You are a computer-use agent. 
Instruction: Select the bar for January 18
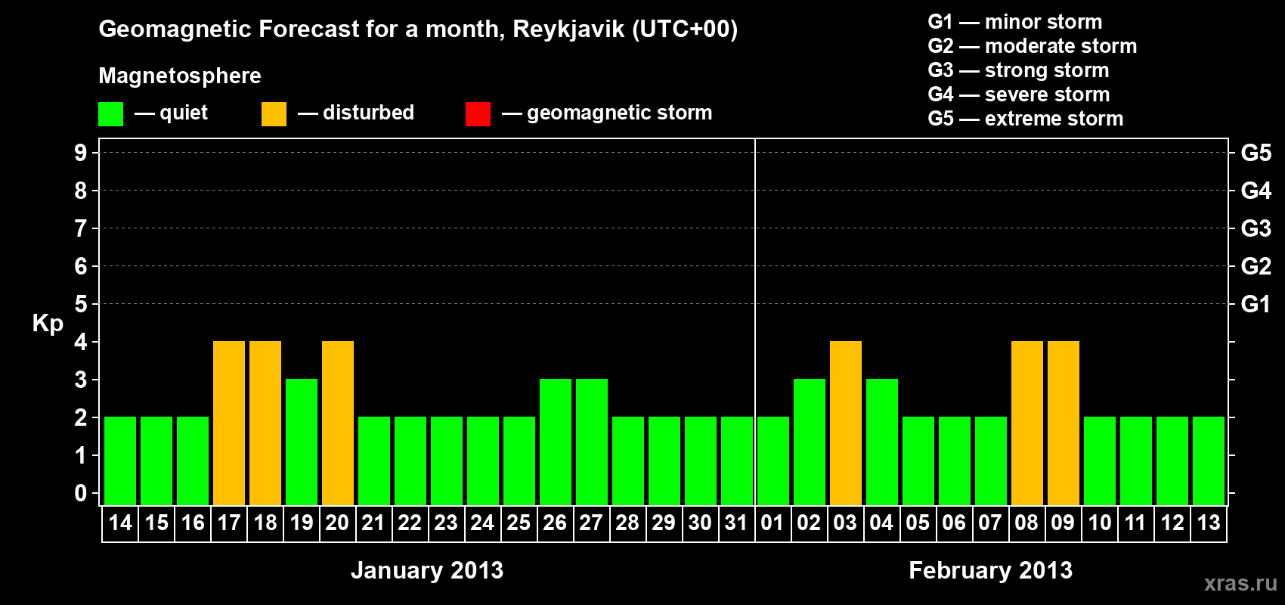pyautogui.click(x=265, y=423)
